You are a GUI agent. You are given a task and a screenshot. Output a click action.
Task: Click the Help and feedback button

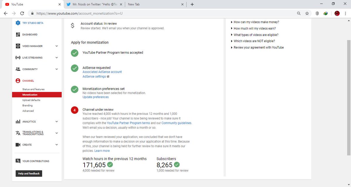29,174
